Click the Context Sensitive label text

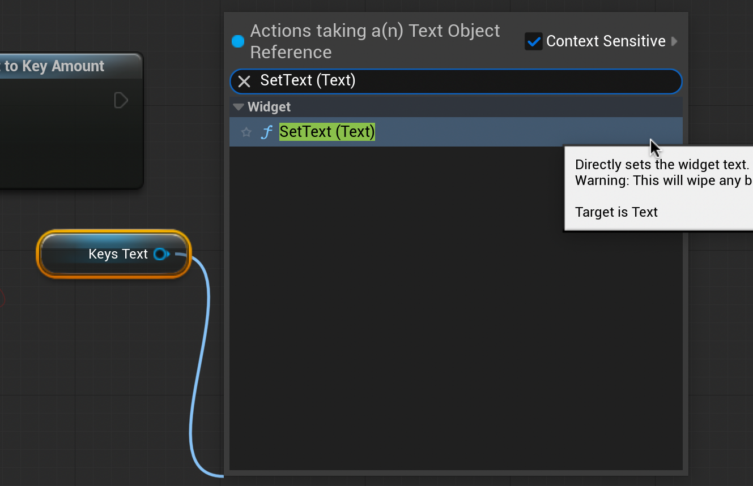click(x=605, y=41)
